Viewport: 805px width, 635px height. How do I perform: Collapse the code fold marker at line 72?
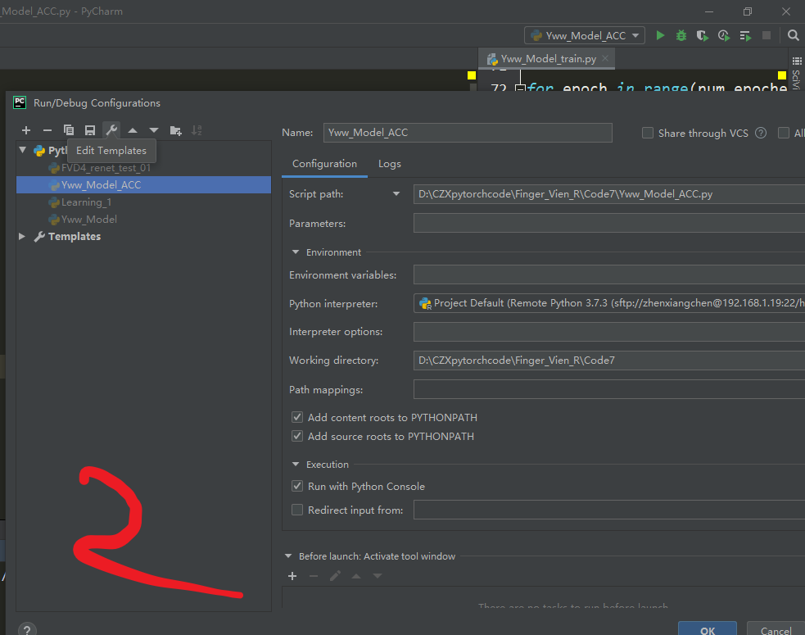point(520,88)
